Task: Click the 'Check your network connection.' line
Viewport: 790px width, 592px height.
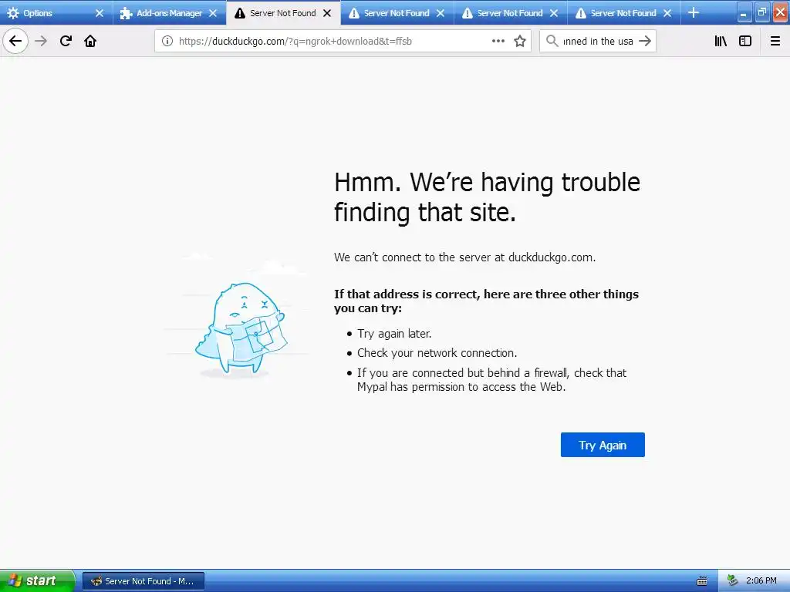Action: point(437,353)
